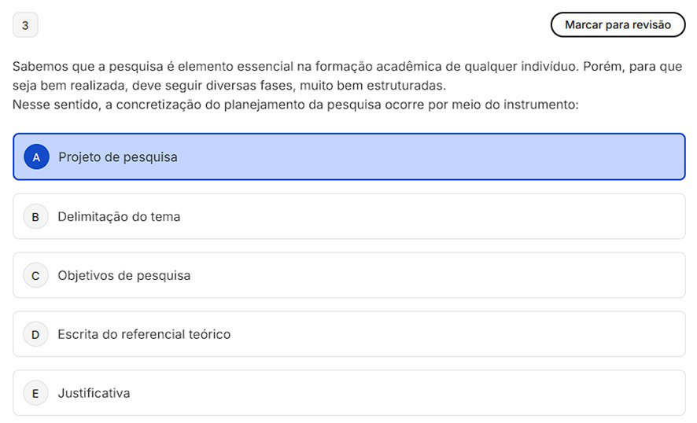
Task: Select the 'Delimitação do tema' answer text
Action: (119, 216)
